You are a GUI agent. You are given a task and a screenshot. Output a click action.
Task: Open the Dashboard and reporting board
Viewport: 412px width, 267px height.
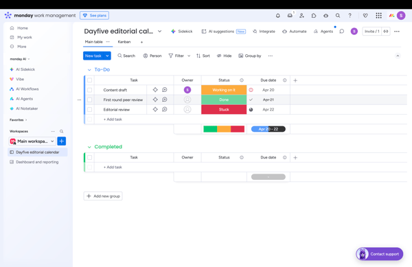(37, 162)
